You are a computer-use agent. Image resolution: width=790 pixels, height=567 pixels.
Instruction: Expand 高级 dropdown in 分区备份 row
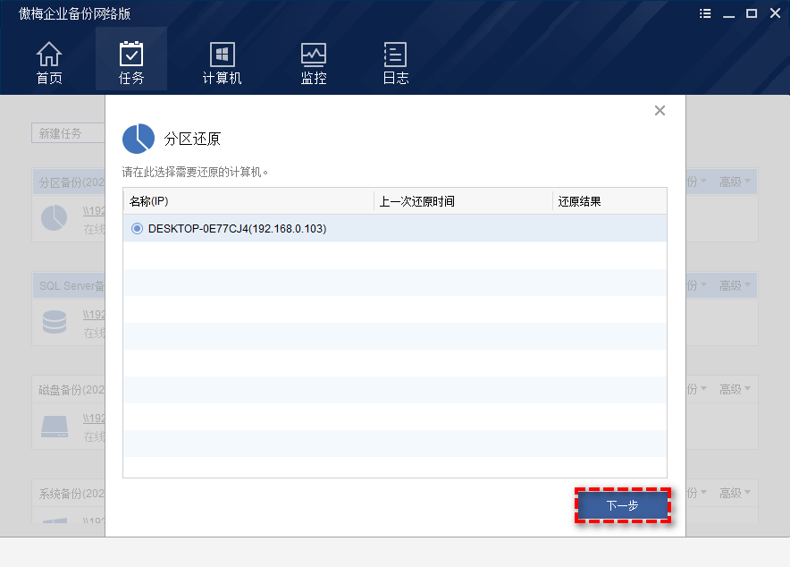735,182
